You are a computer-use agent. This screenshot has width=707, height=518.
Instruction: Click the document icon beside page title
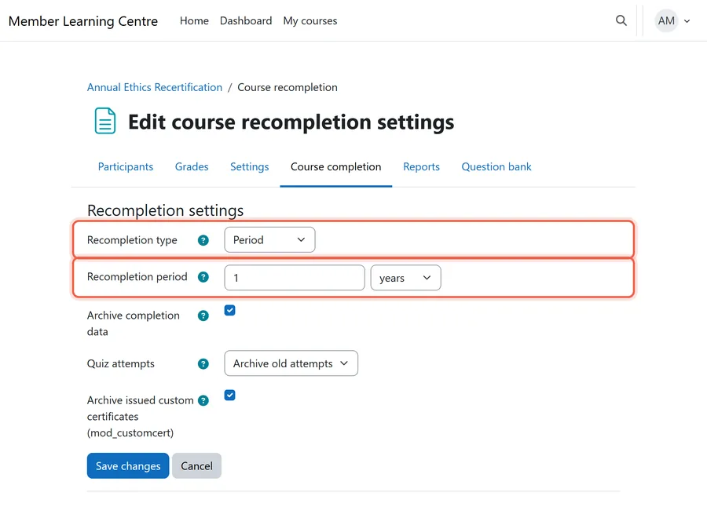pyautogui.click(x=105, y=121)
